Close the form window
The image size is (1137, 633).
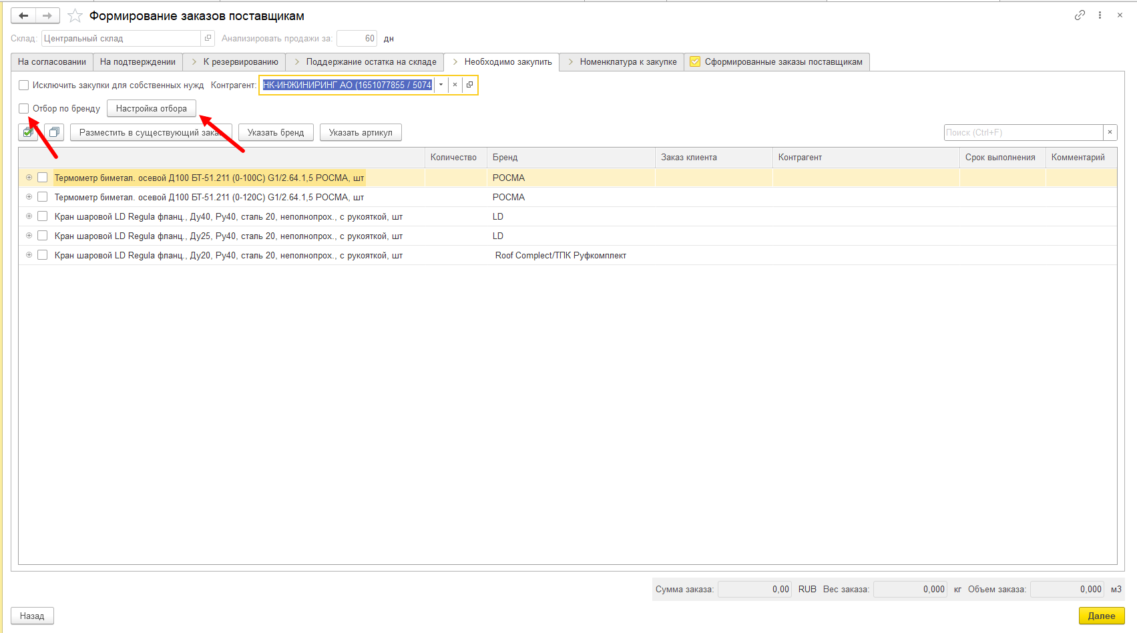[1120, 15]
